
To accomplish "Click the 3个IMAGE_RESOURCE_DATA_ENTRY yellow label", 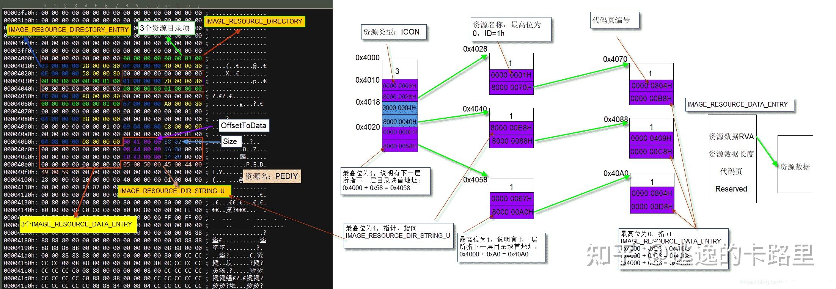I will 76,225.
